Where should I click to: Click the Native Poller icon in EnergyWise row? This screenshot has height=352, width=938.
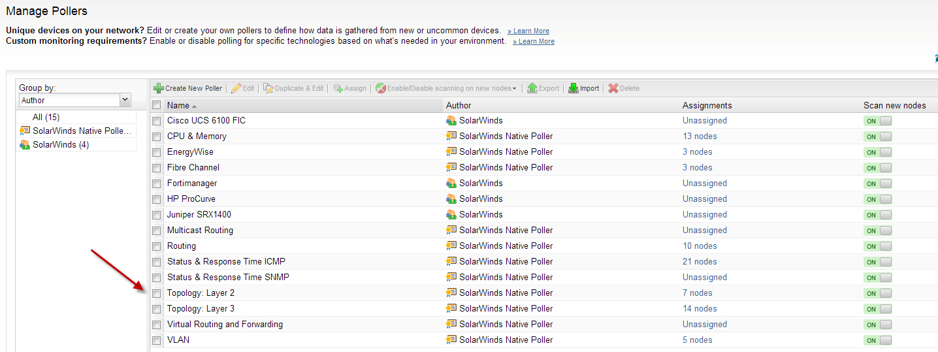pyautogui.click(x=451, y=152)
